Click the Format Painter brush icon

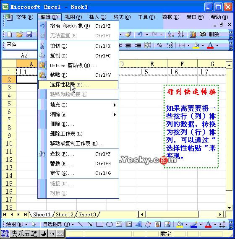128,34
